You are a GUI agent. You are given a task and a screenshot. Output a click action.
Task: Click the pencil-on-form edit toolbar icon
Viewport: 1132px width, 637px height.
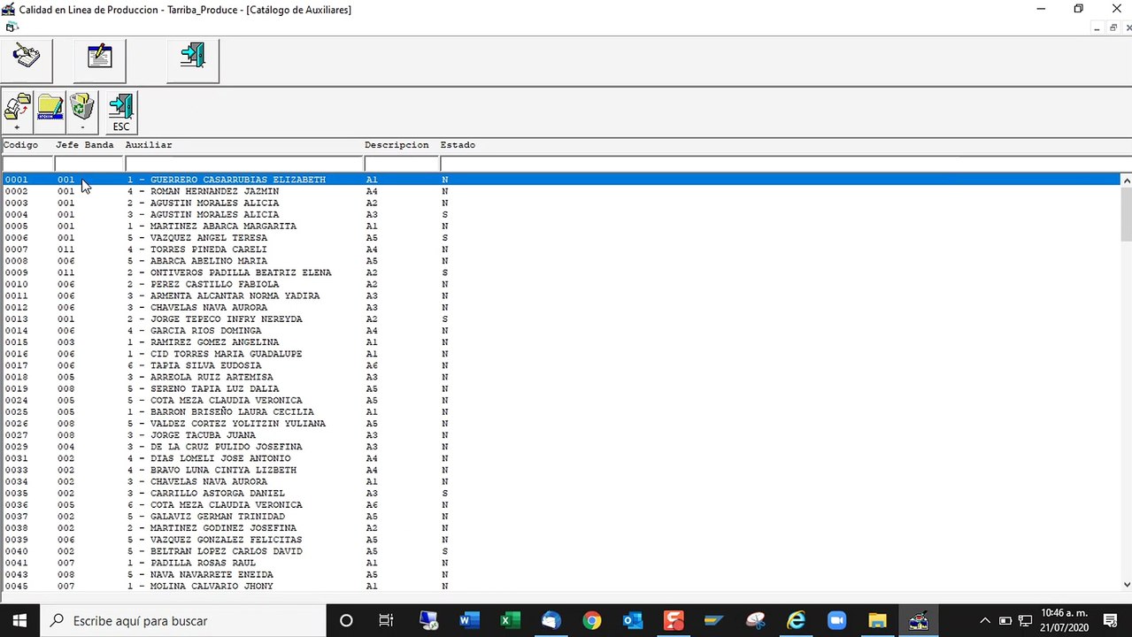click(99, 58)
